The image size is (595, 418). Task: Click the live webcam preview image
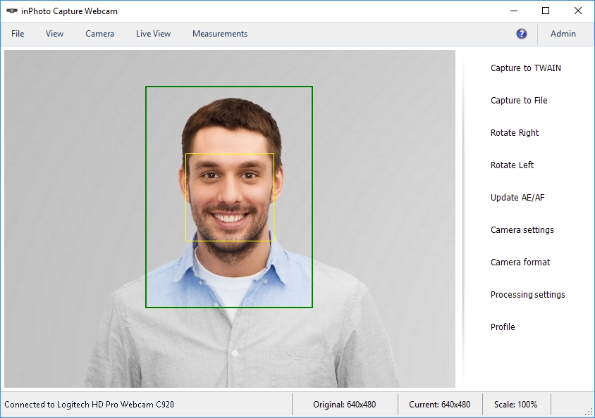click(x=230, y=218)
